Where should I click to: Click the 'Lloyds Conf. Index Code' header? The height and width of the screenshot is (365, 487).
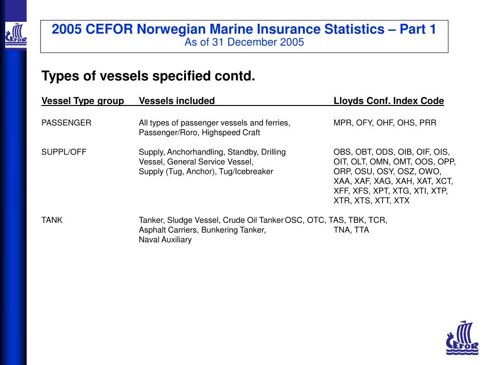pos(389,101)
